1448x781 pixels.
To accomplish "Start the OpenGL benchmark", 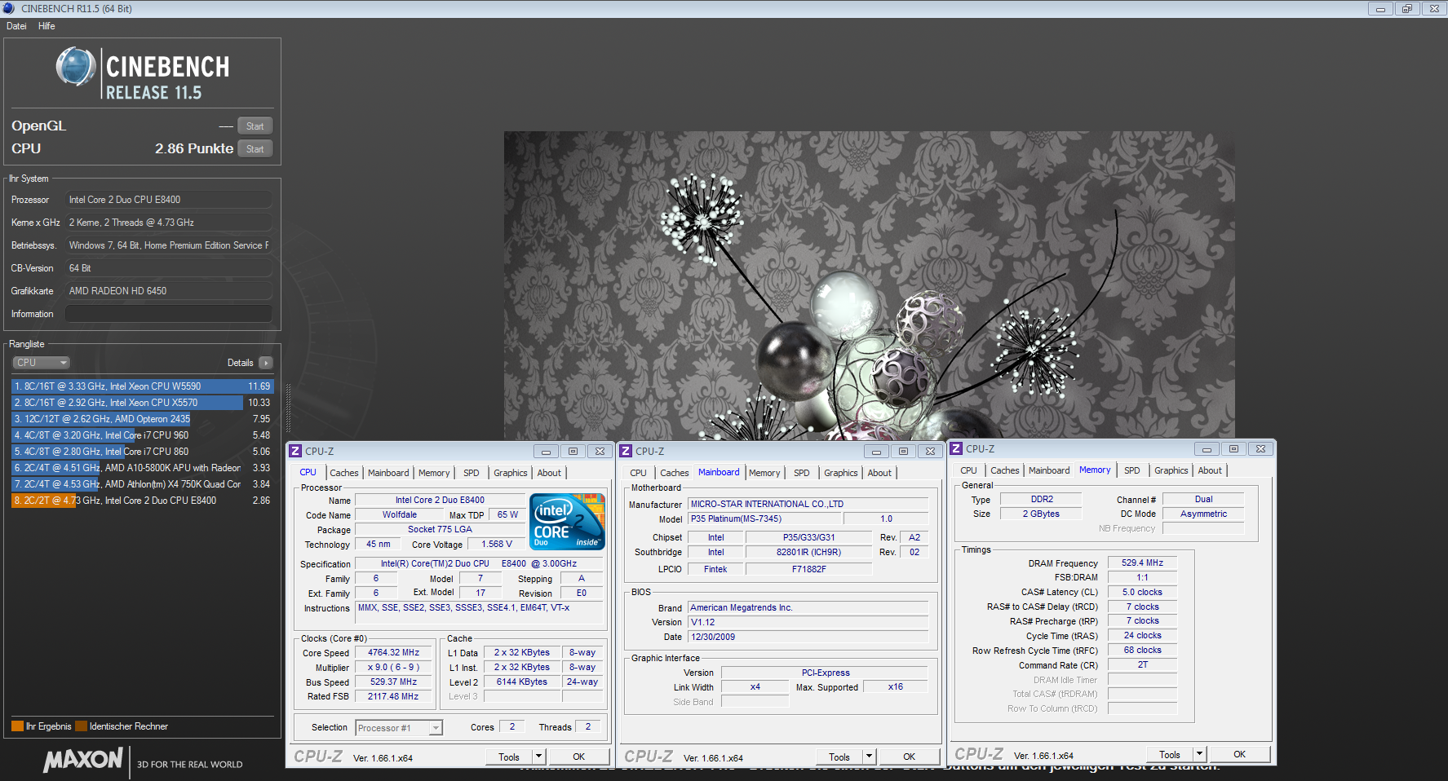I will 255,126.
